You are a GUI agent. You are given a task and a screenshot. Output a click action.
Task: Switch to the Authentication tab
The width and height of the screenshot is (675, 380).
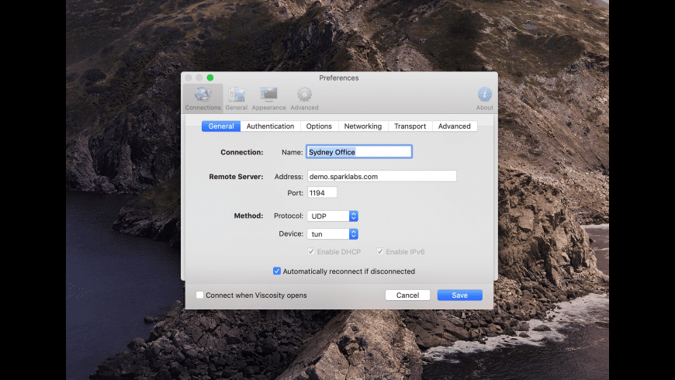point(270,126)
